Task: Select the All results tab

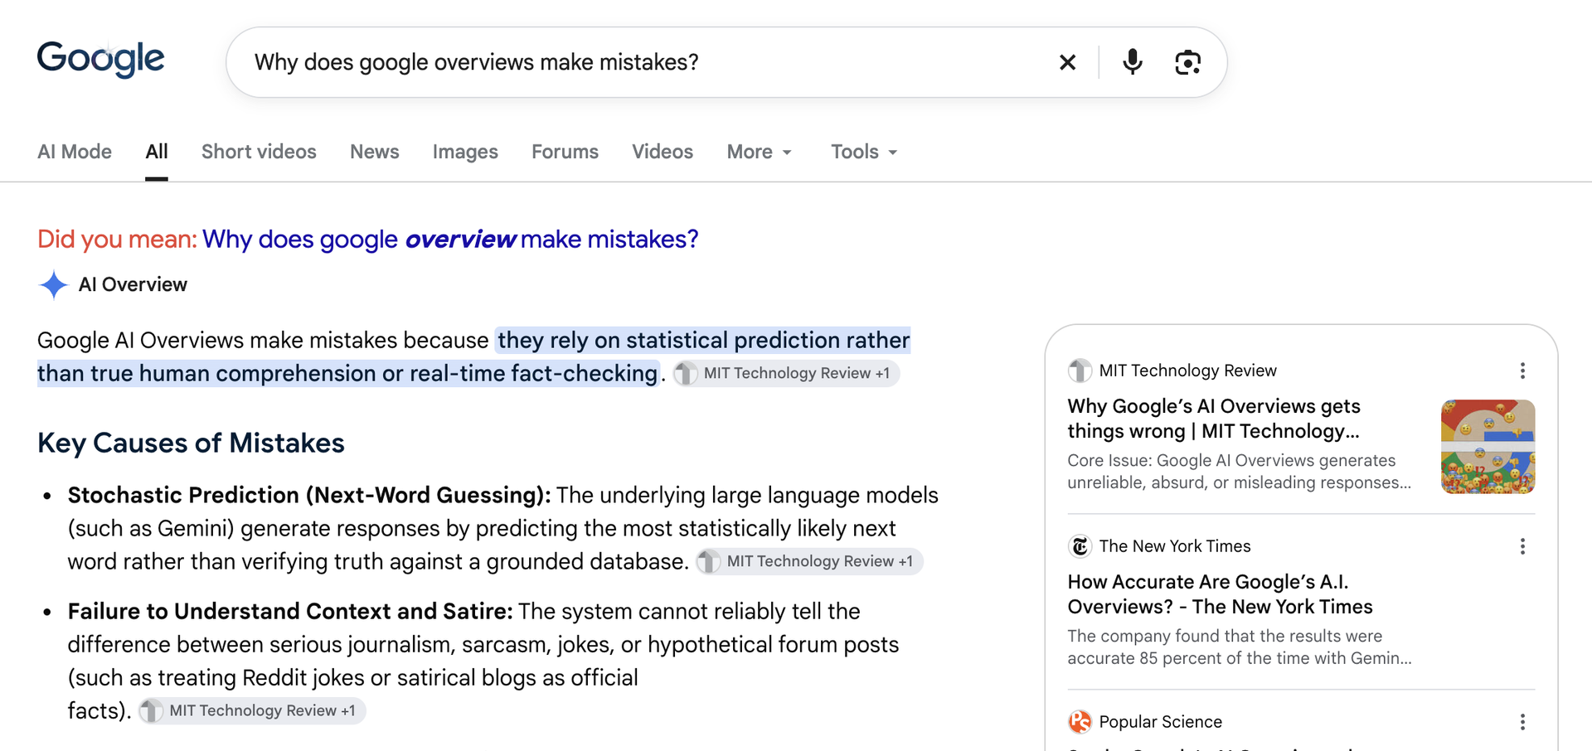Action: [157, 152]
